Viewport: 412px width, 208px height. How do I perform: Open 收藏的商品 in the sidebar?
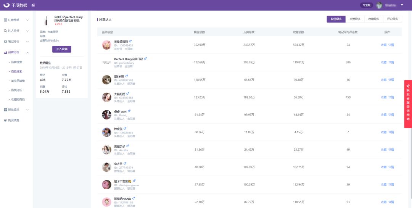click(x=18, y=99)
